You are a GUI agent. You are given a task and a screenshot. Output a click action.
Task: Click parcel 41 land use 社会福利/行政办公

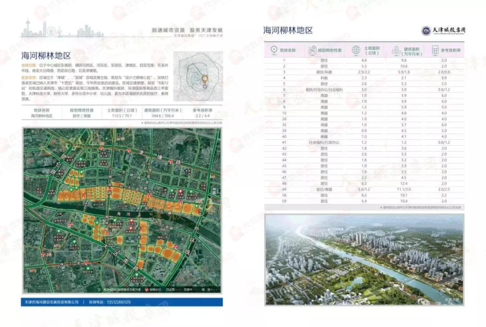(324, 142)
